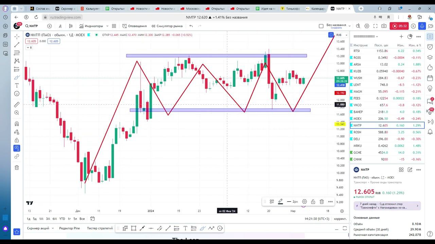Open candlestick chart type selector
This screenshot has width=435, height=244.
pos(71,26)
